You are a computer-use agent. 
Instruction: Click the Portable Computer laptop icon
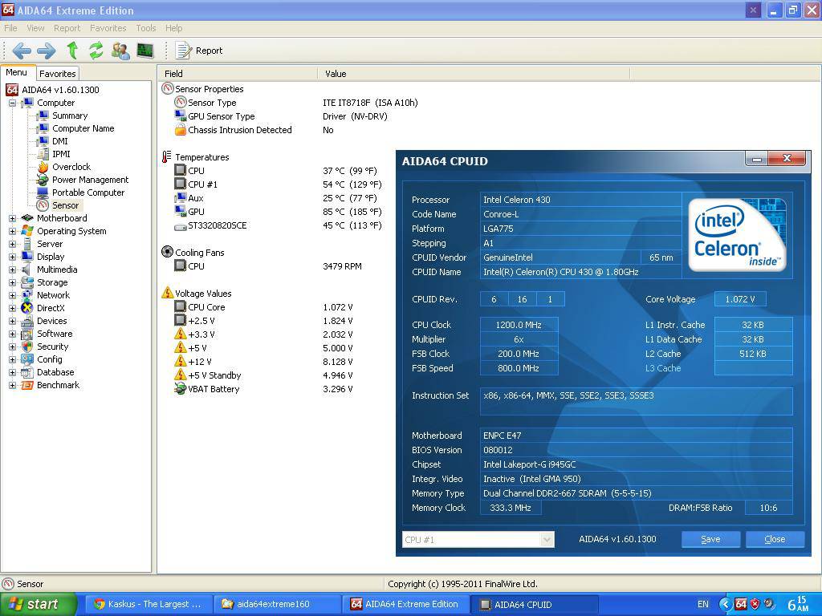[x=43, y=192]
